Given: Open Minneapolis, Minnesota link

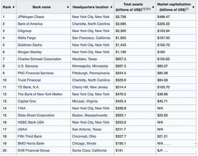Looking at the screenshot, I should [90, 66].
